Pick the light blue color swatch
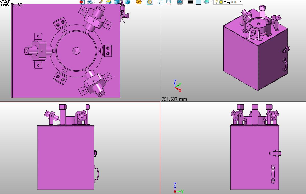Screen dimensions: 306x194 coord(198,2)
